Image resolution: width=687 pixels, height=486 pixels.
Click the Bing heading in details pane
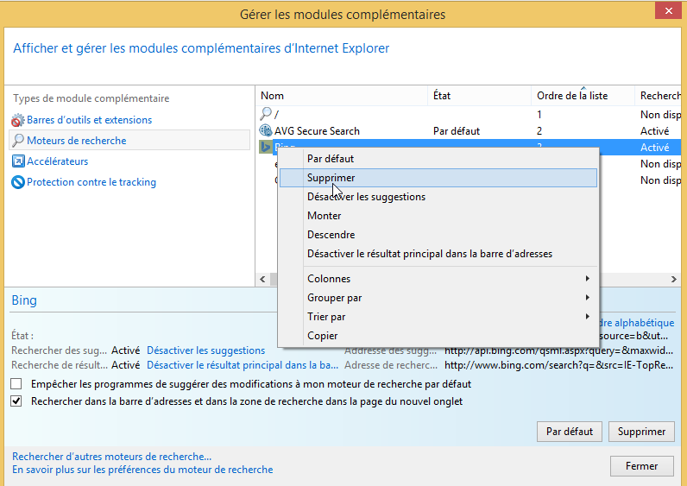point(24,300)
